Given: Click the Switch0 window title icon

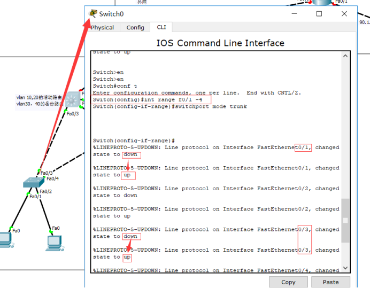Looking at the screenshot, I should (x=93, y=13).
